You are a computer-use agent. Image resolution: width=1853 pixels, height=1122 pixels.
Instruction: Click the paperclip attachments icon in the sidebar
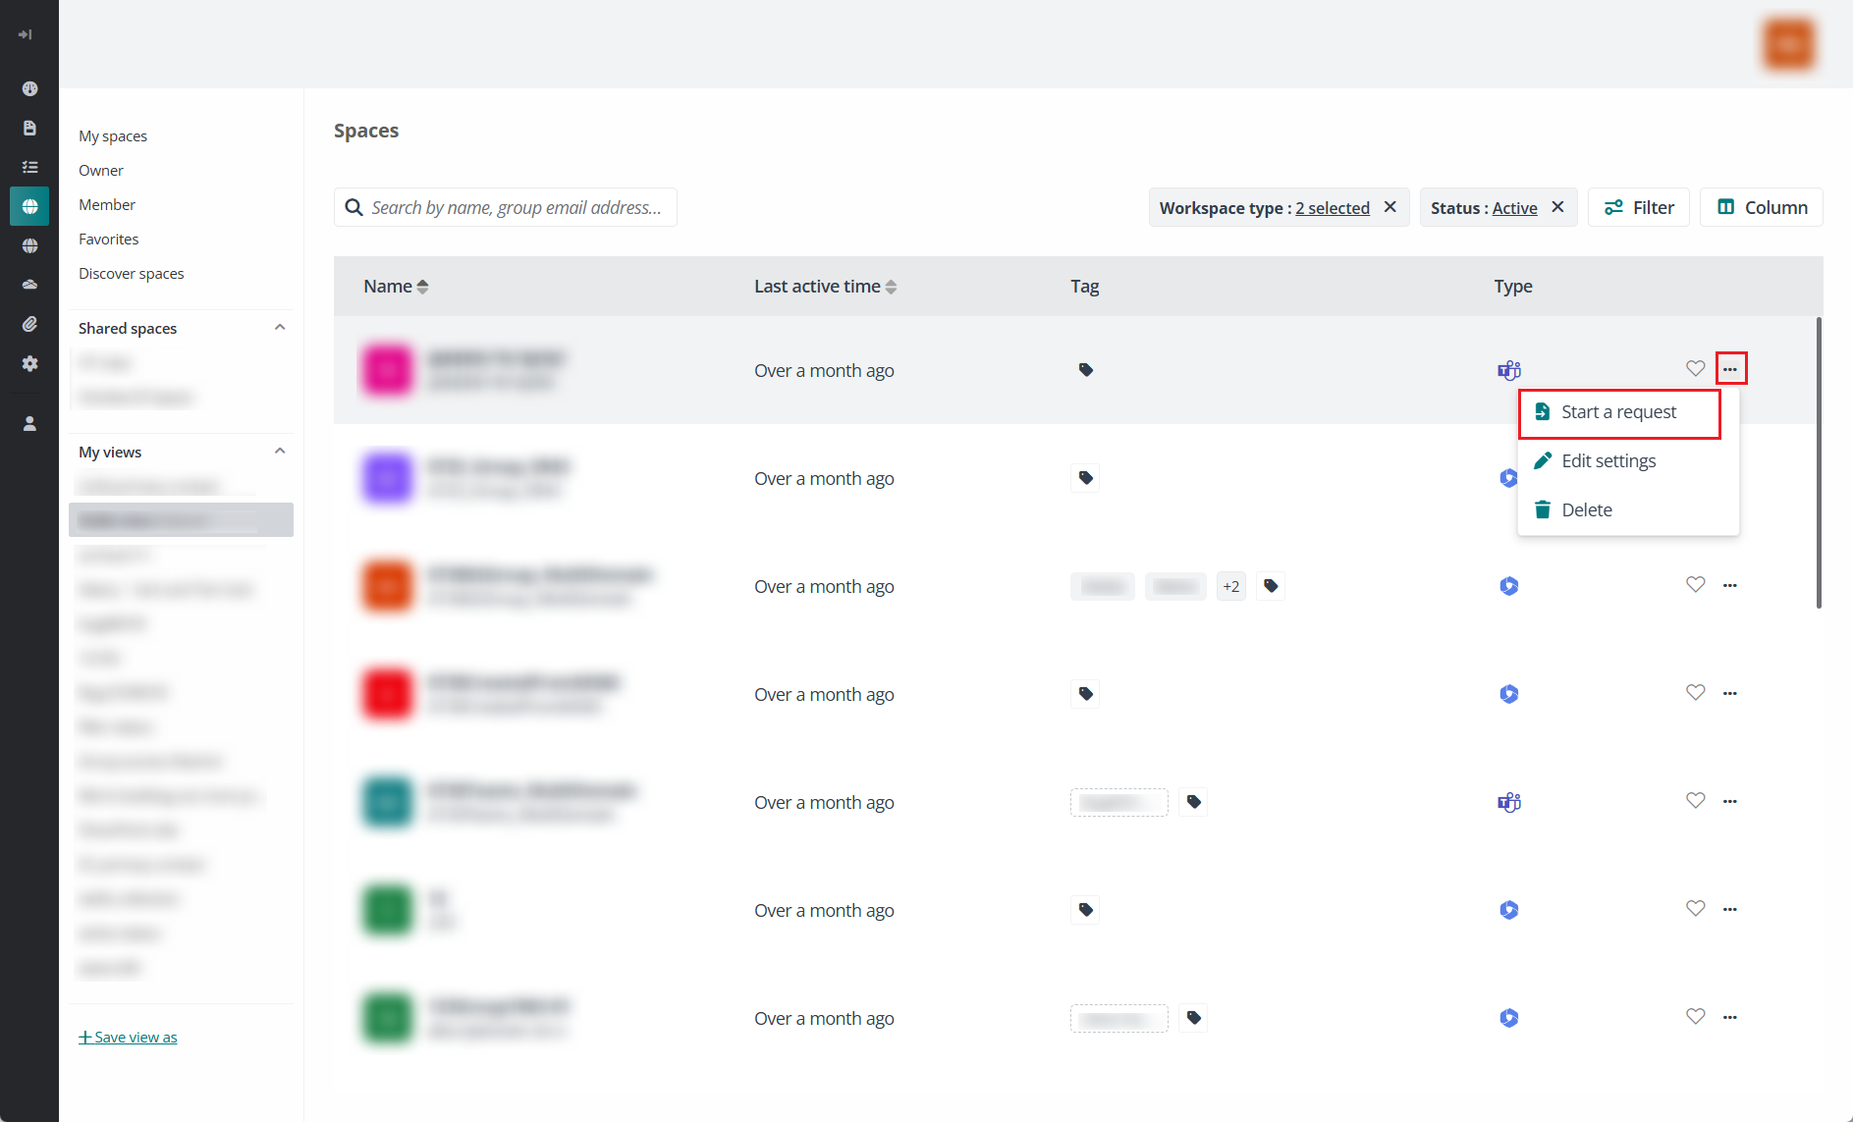coord(29,324)
